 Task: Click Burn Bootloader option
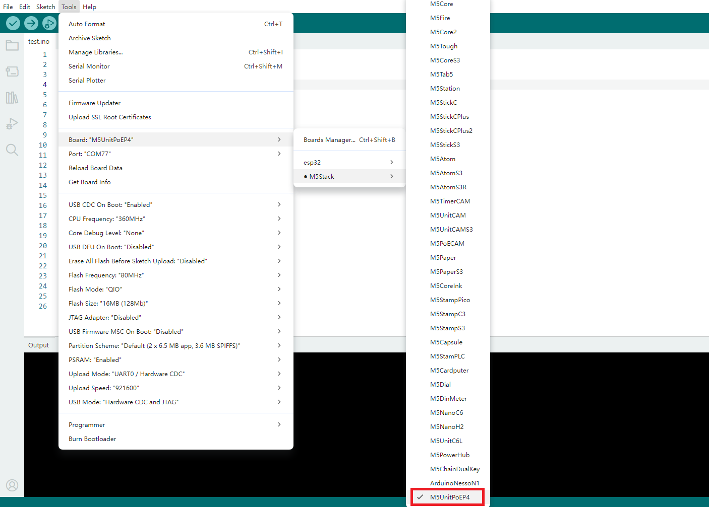92,439
